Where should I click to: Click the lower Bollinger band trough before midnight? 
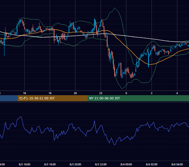tap(122, 88)
